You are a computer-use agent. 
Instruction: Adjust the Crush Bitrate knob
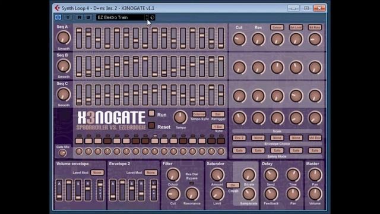pyautogui.click(x=249, y=175)
